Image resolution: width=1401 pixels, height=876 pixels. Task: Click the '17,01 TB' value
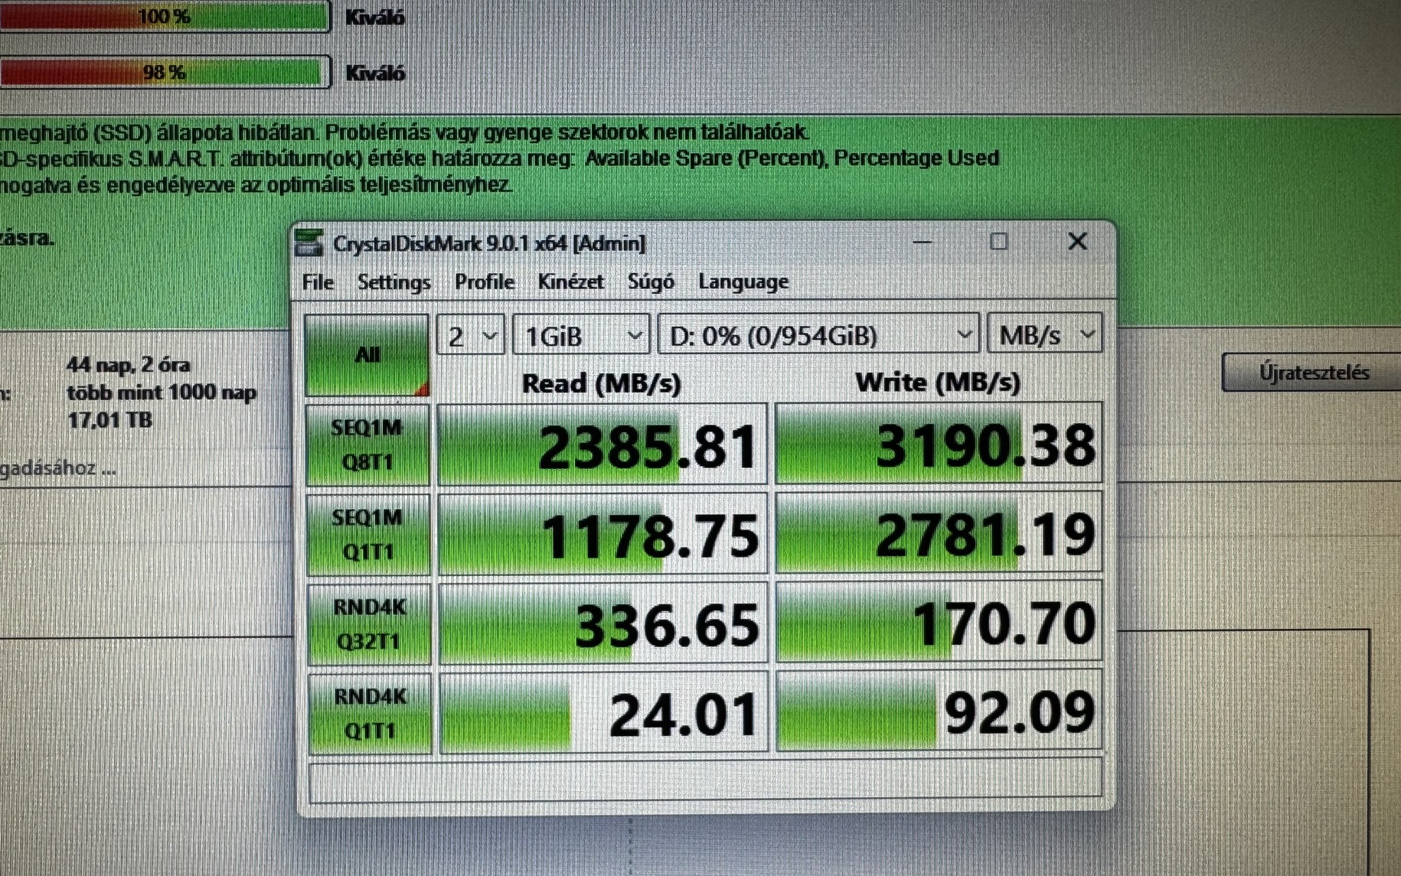click(109, 420)
